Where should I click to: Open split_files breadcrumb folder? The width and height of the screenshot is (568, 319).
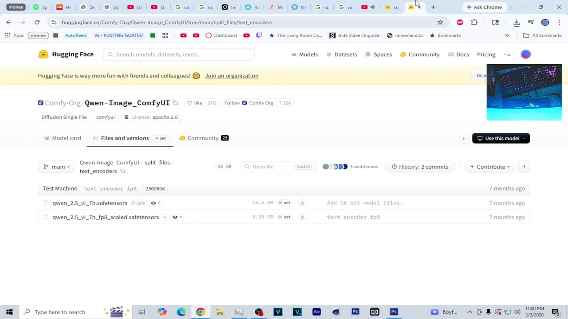coord(157,163)
